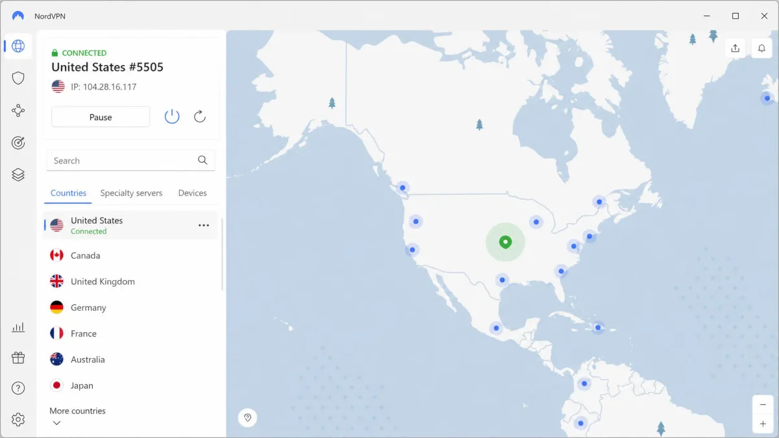Viewport: 779px width, 438px height.
Task: Open the notifications bell icon
Action: click(762, 48)
